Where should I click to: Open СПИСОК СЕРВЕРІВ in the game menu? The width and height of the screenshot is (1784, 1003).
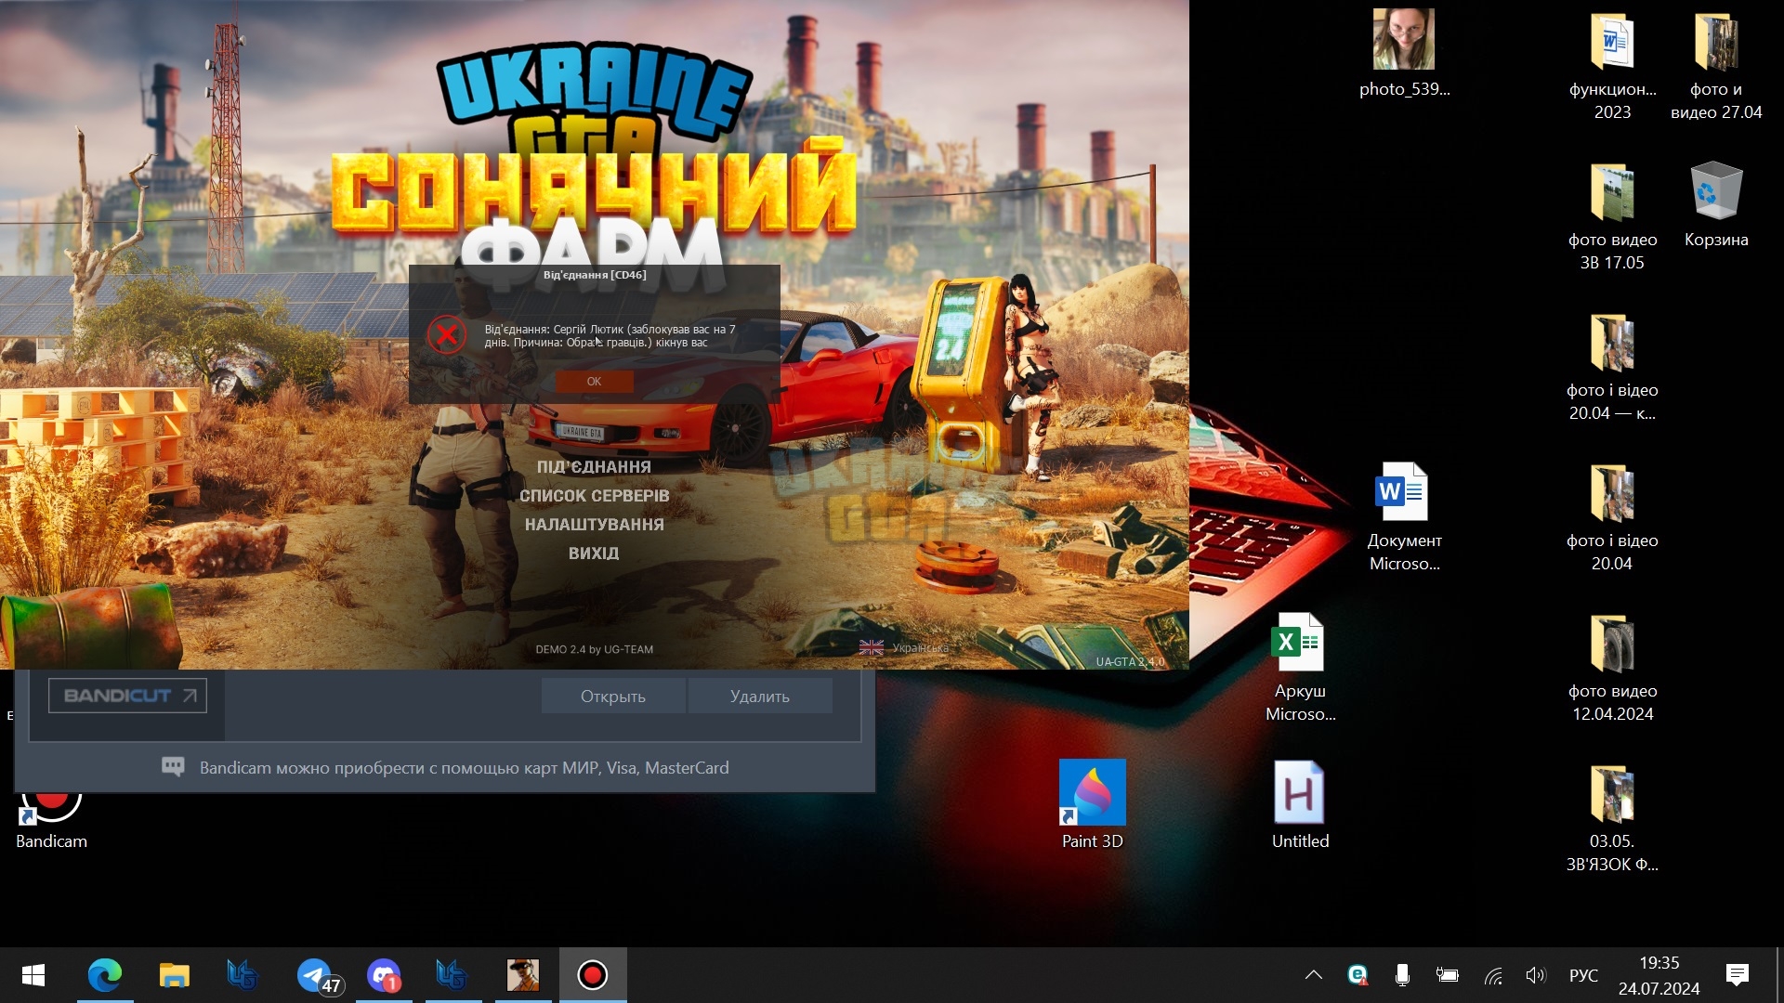594,496
